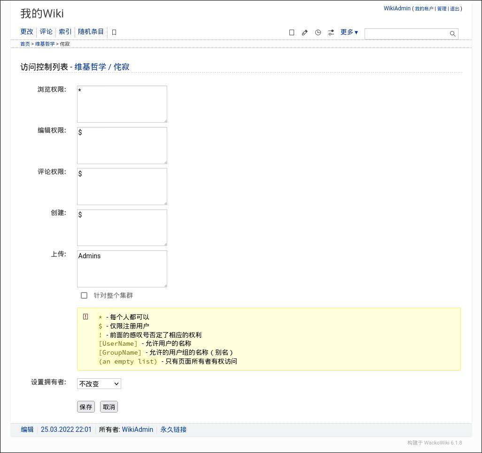Open the 更改 menu item
The width and height of the screenshot is (482, 453).
coord(26,32)
